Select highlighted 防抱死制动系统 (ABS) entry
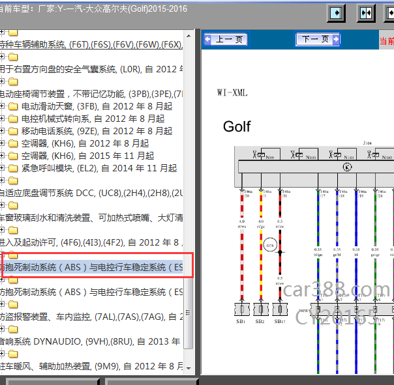Screen dimensions: 394x385 click(x=91, y=267)
